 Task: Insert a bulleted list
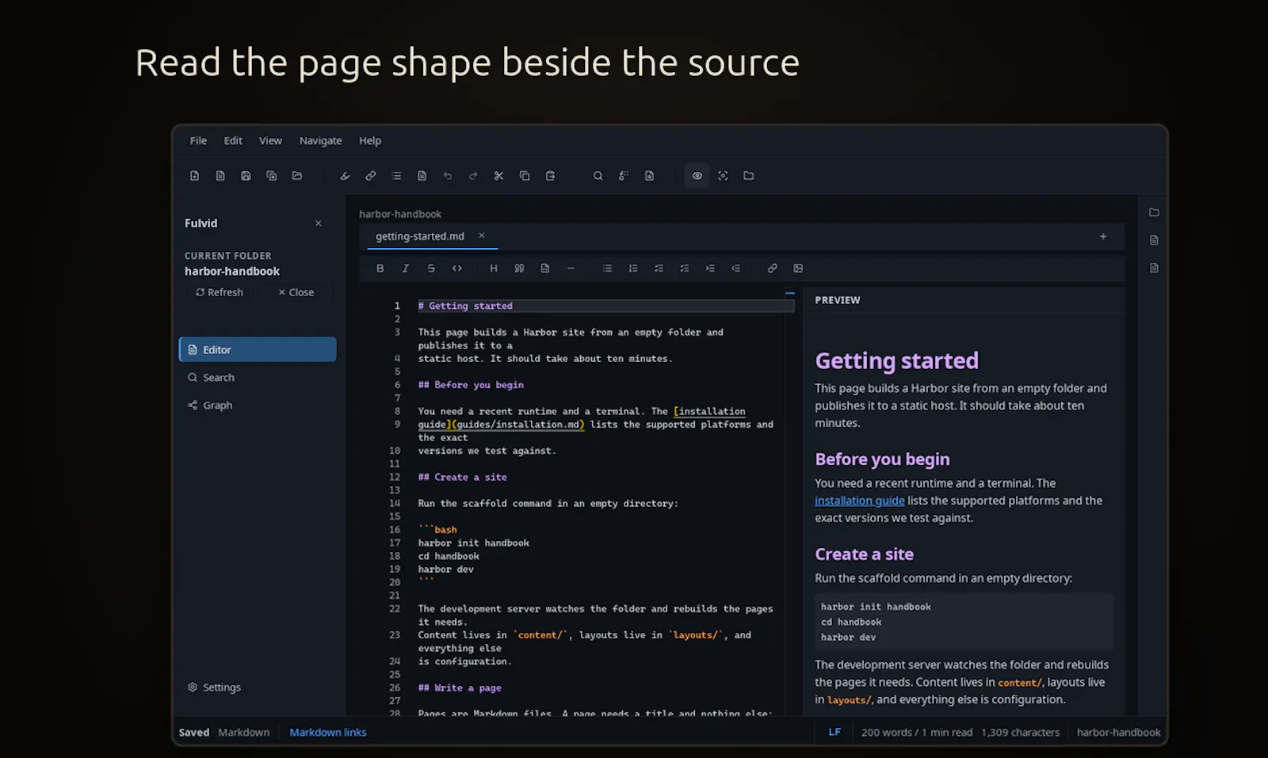(x=608, y=269)
